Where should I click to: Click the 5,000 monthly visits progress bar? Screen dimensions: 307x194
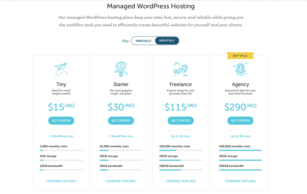tap(61, 150)
